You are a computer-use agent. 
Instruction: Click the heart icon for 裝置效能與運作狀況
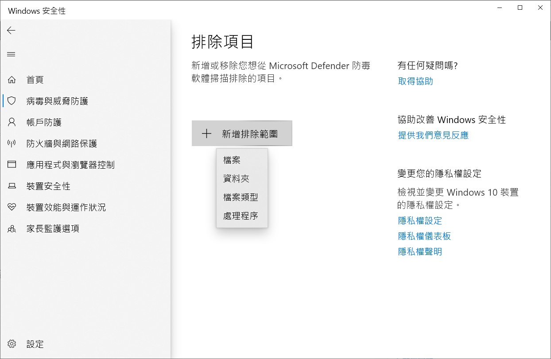click(x=12, y=207)
